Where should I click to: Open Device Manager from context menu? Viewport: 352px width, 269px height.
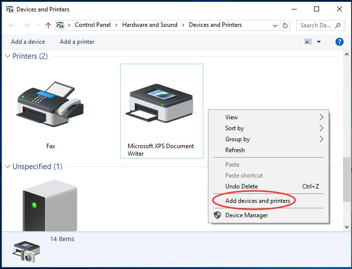246,215
